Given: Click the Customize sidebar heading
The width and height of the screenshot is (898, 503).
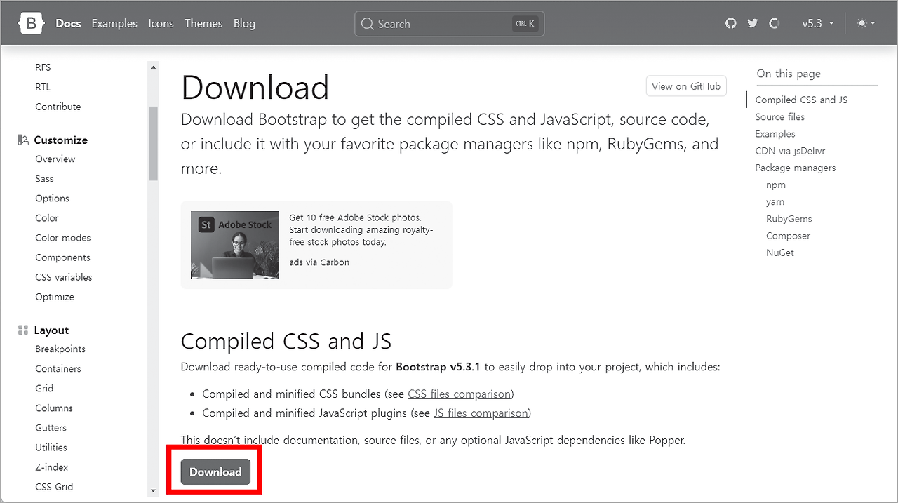Looking at the screenshot, I should [x=61, y=140].
